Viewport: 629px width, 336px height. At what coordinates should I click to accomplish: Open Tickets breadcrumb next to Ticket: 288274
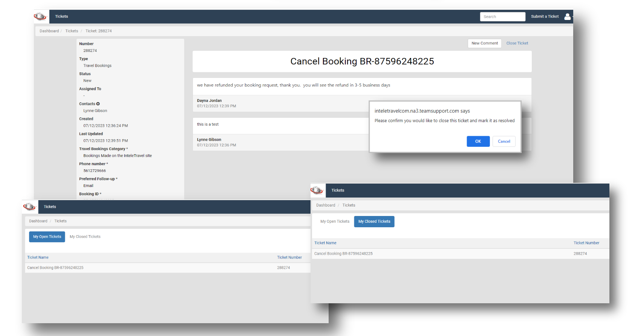72,31
